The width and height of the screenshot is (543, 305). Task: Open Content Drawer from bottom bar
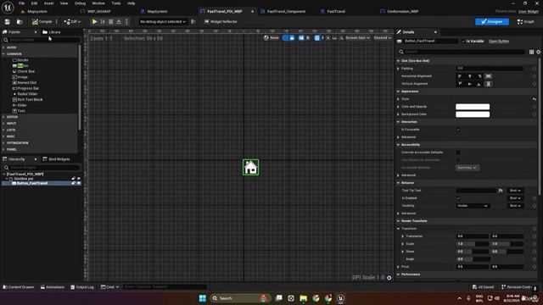[19, 287]
